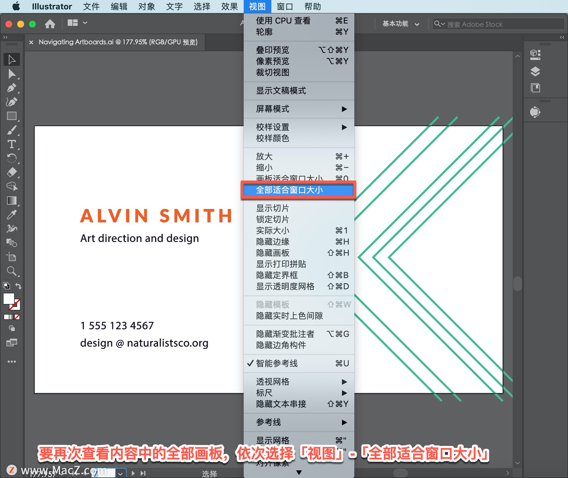Select the Type tool
The width and height of the screenshot is (568, 478).
click(12, 144)
